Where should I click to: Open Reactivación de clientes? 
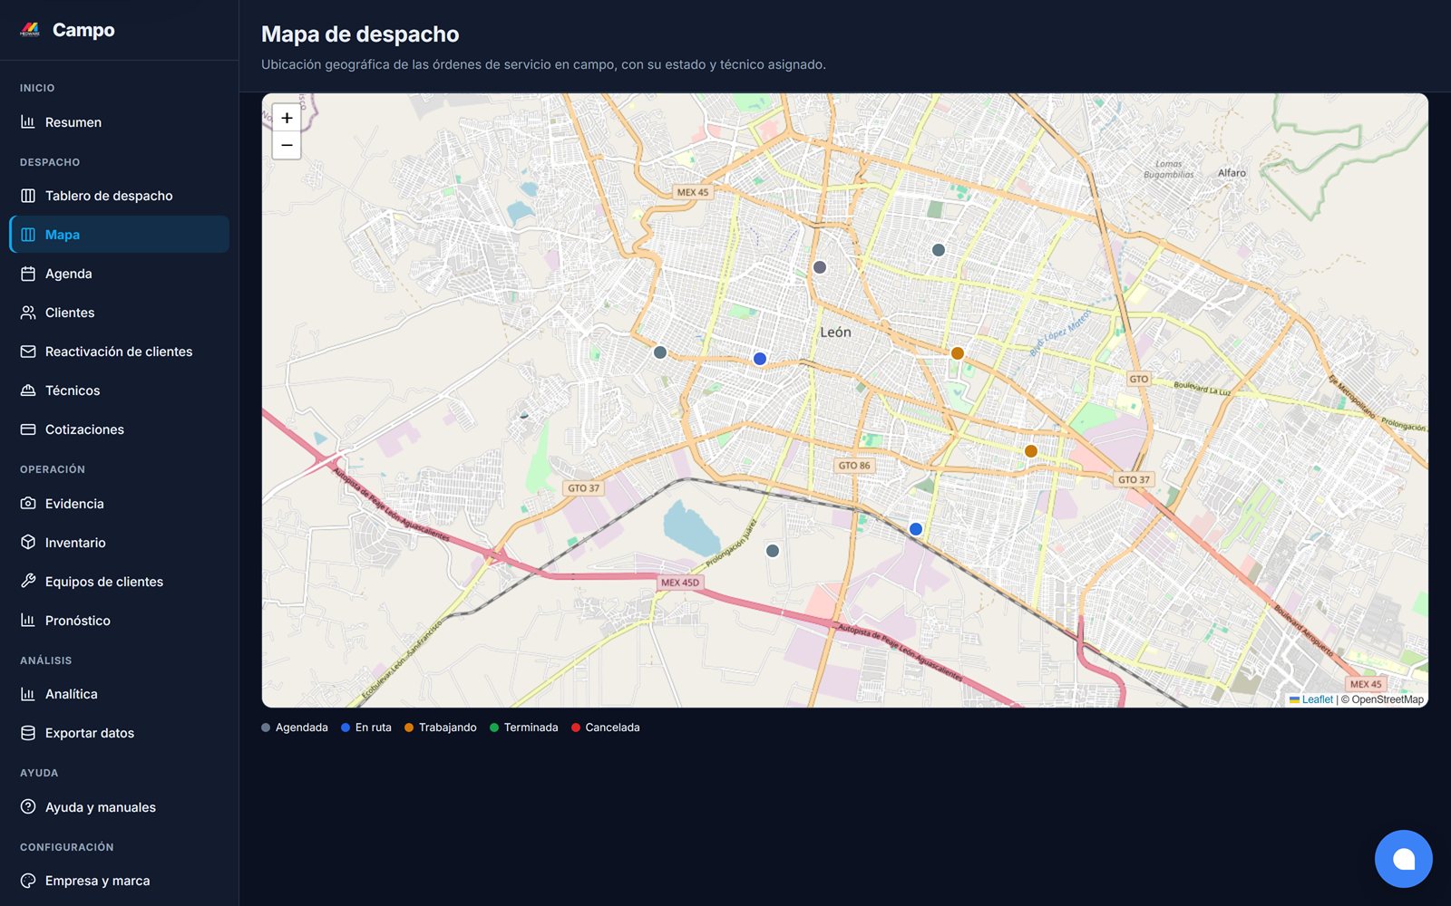tap(119, 352)
